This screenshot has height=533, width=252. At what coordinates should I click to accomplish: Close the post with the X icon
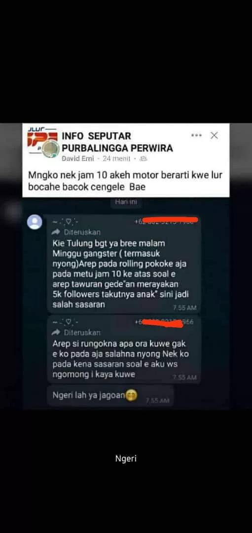214,135
